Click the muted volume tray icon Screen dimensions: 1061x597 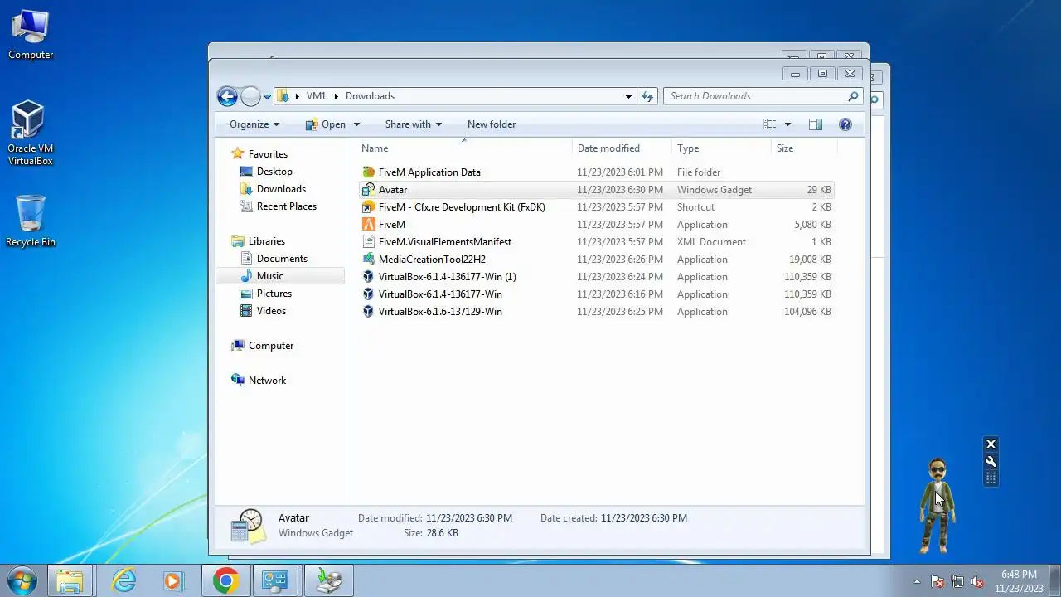coord(978,581)
